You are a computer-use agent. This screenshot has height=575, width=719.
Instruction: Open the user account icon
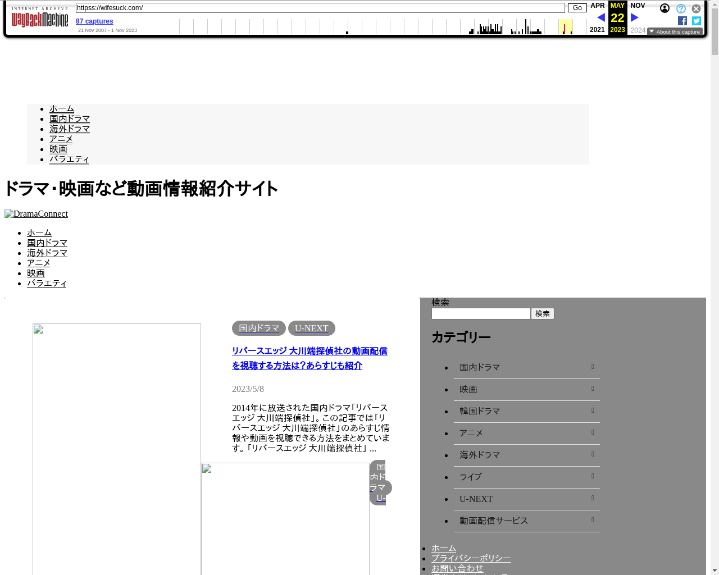(665, 8)
